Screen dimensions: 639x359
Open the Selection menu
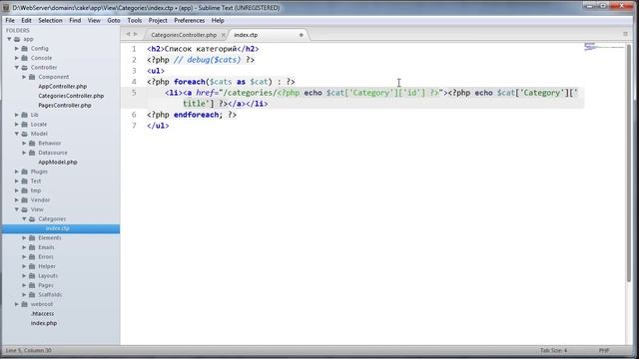50,20
